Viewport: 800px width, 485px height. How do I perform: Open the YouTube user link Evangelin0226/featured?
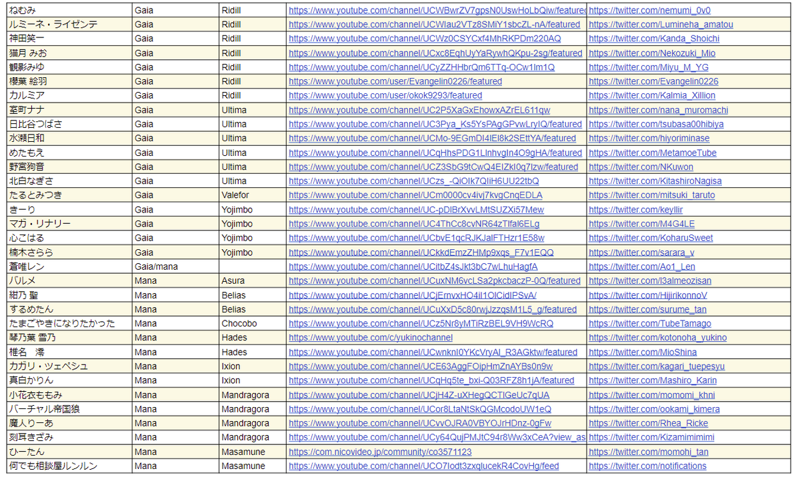(x=395, y=81)
